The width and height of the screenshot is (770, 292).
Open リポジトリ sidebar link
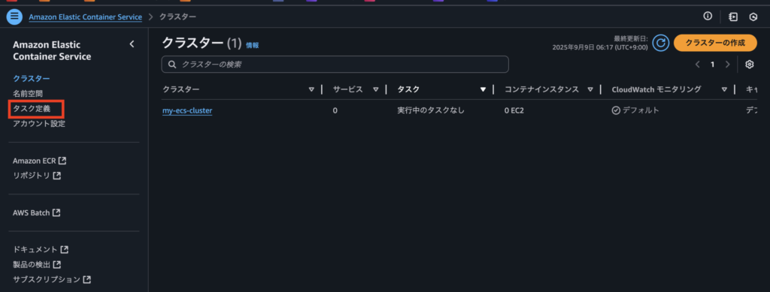pyautogui.click(x=32, y=175)
